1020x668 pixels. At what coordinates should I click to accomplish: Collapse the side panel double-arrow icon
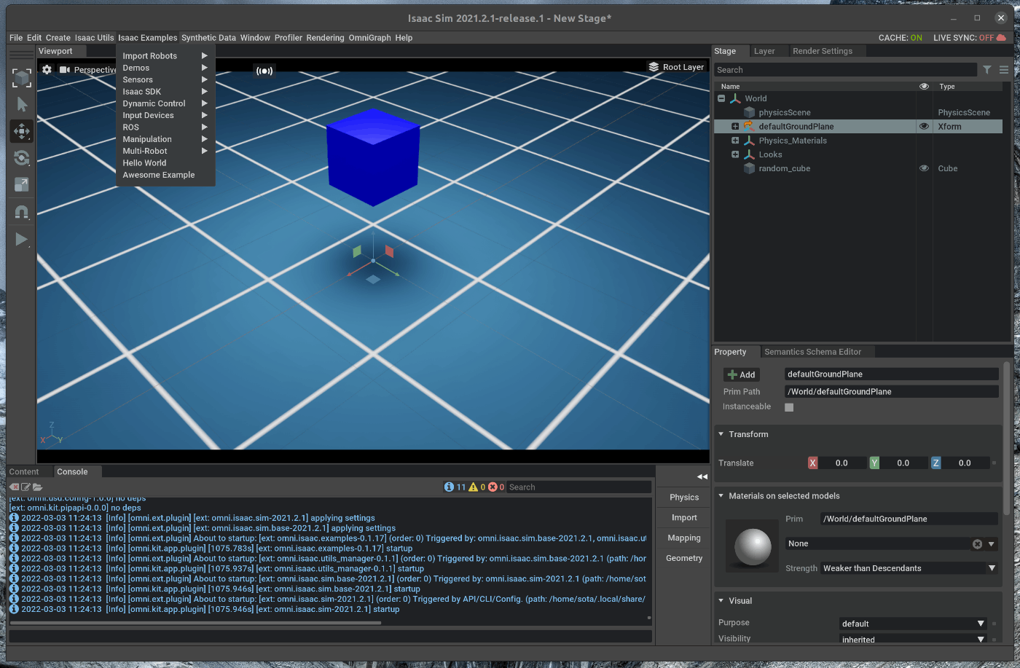[x=702, y=476]
